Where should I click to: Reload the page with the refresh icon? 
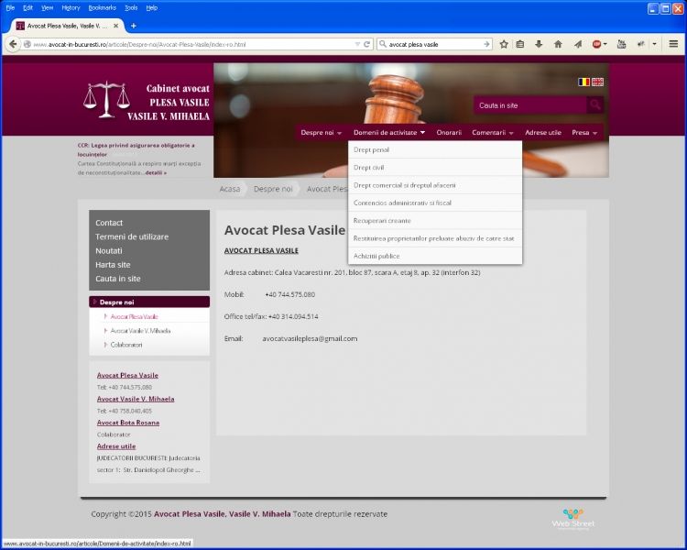(366, 44)
